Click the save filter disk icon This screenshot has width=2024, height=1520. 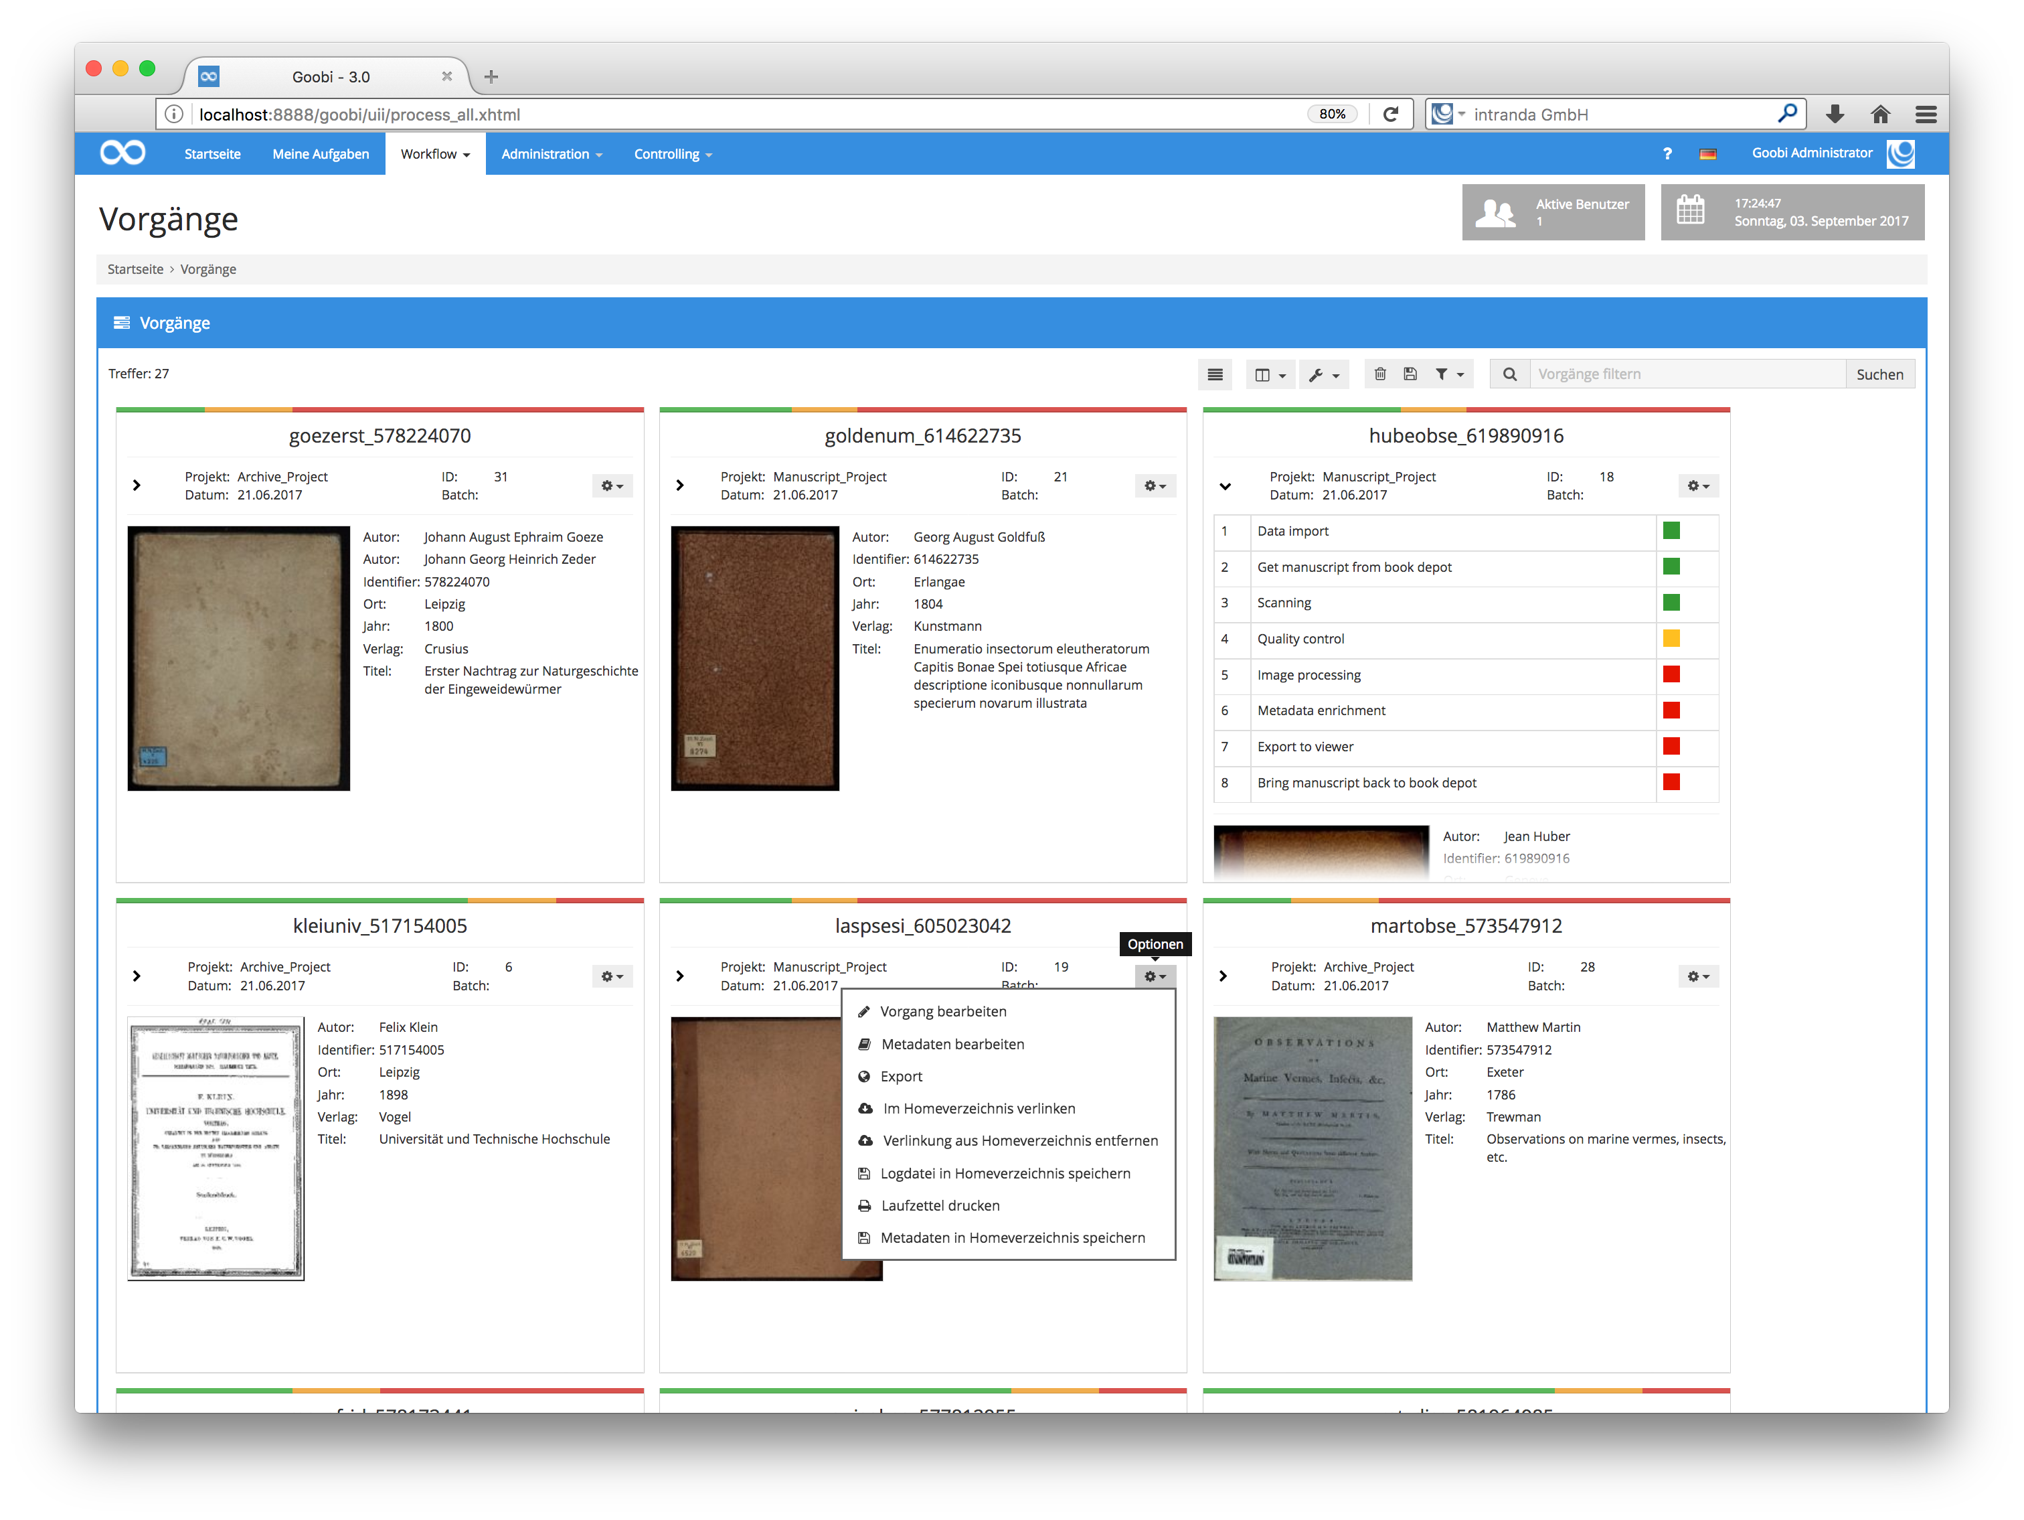pyautogui.click(x=1410, y=374)
